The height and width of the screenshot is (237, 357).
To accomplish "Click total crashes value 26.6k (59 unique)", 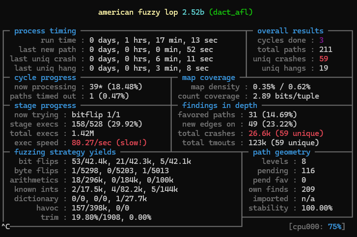I will click(x=286, y=133).
